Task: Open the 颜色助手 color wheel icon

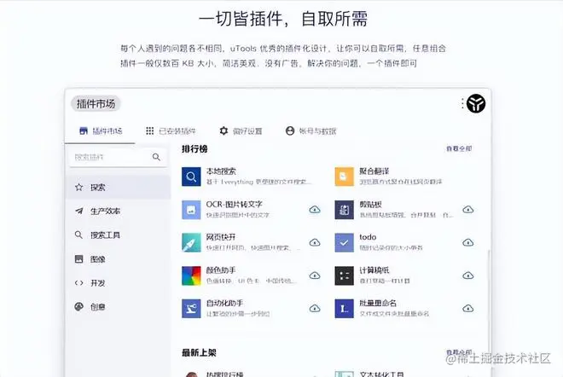Action: [191, 275]
